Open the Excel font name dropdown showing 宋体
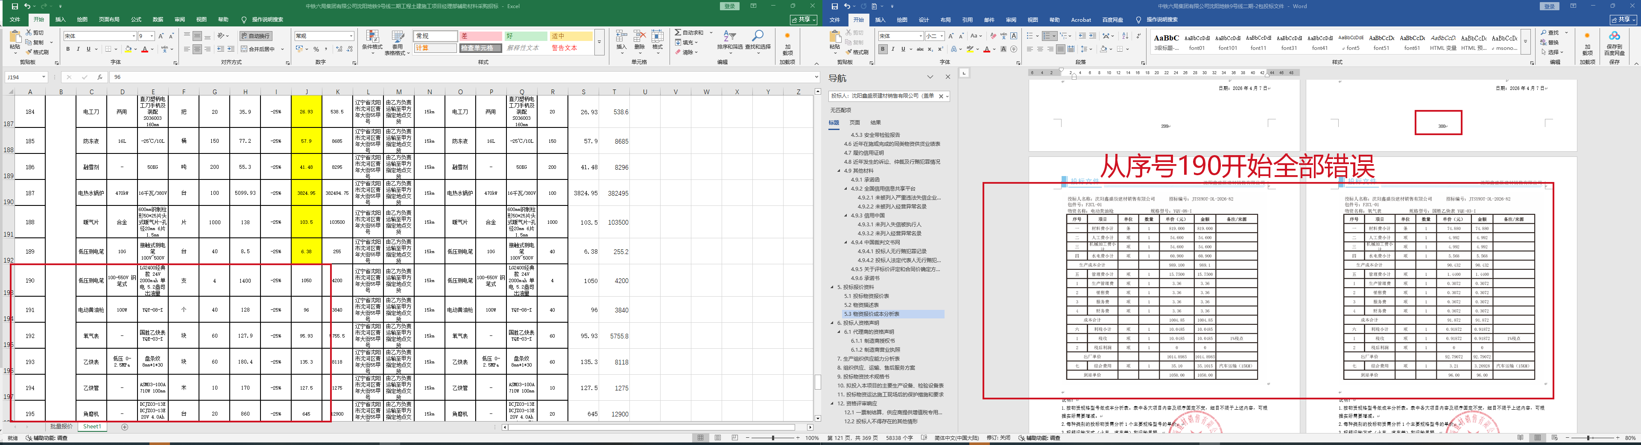Viewport: 1641px width, 445px height. [x=134, y=36]
